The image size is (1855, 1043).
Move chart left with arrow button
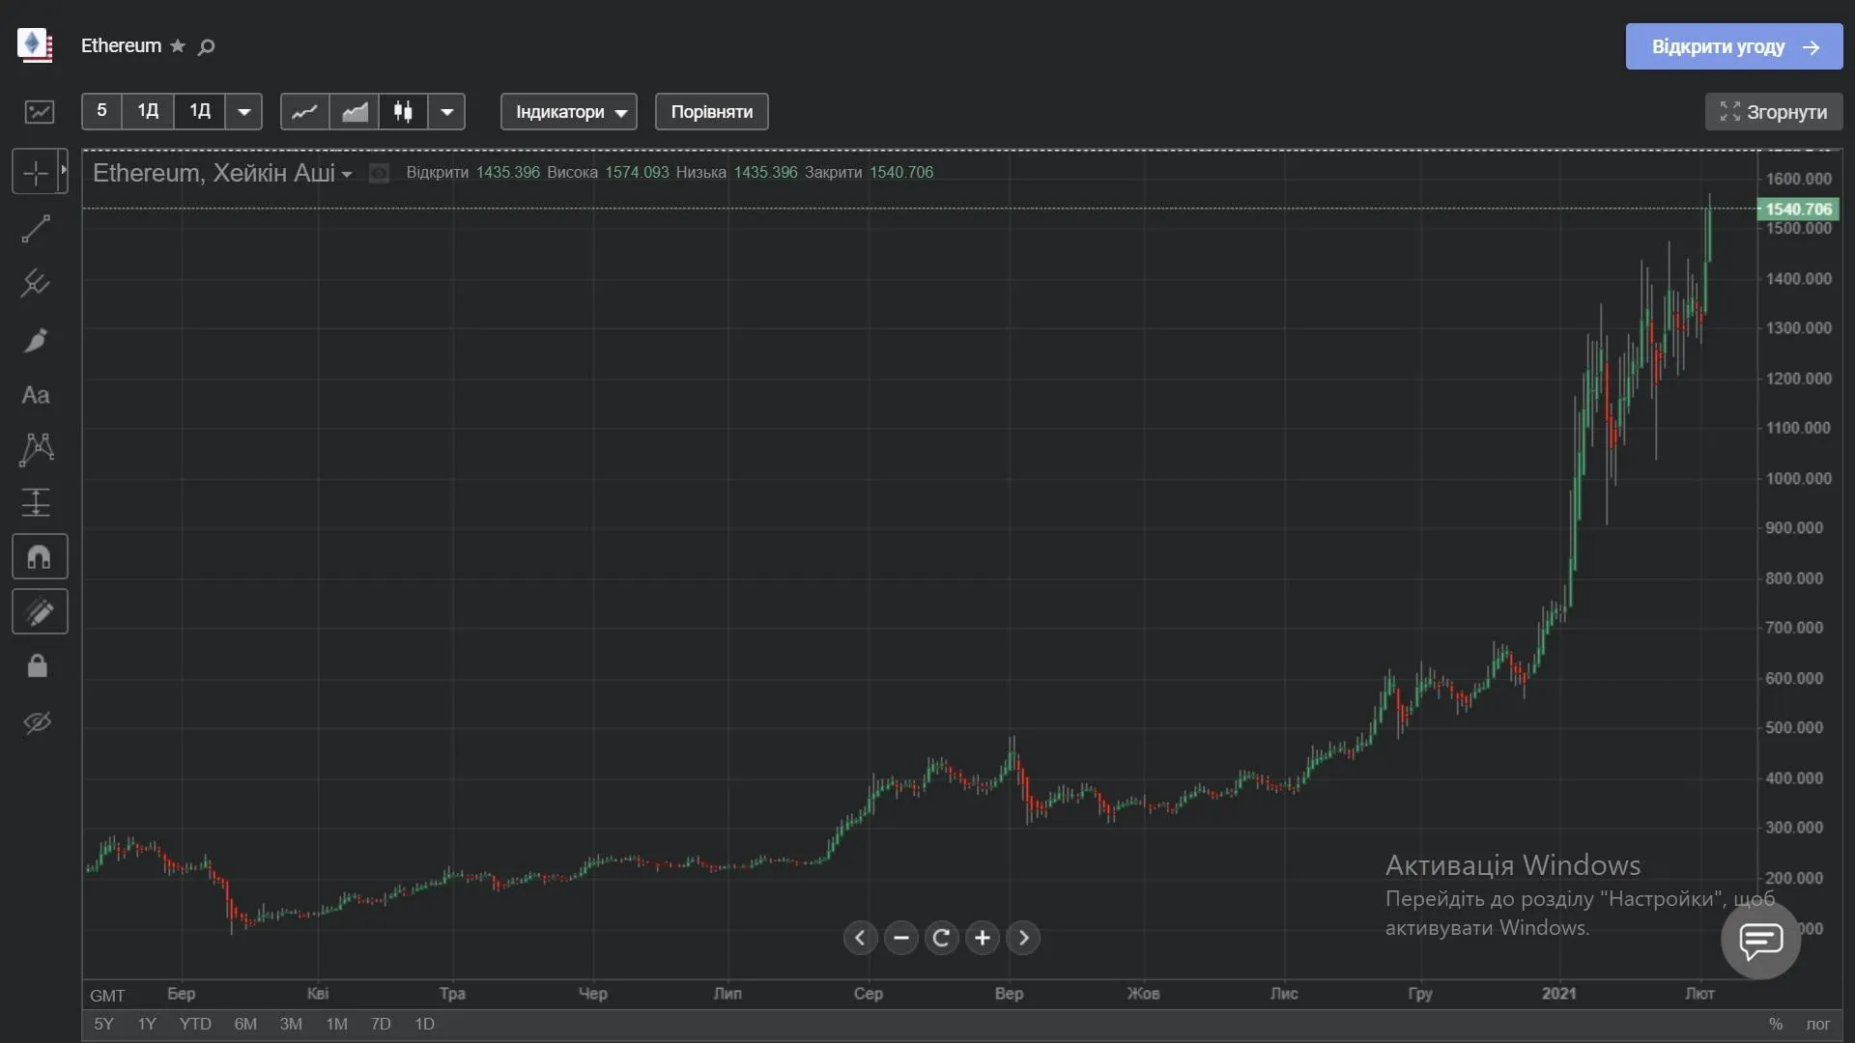click(x=860, y=938)
